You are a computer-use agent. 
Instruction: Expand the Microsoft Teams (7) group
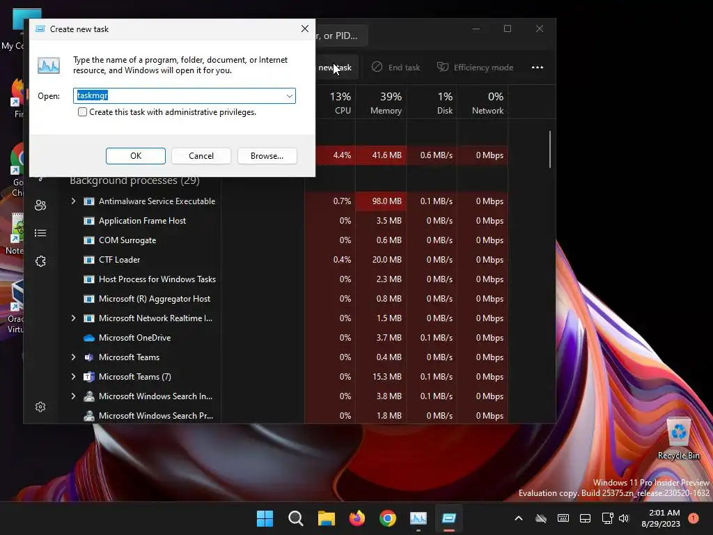73,377
